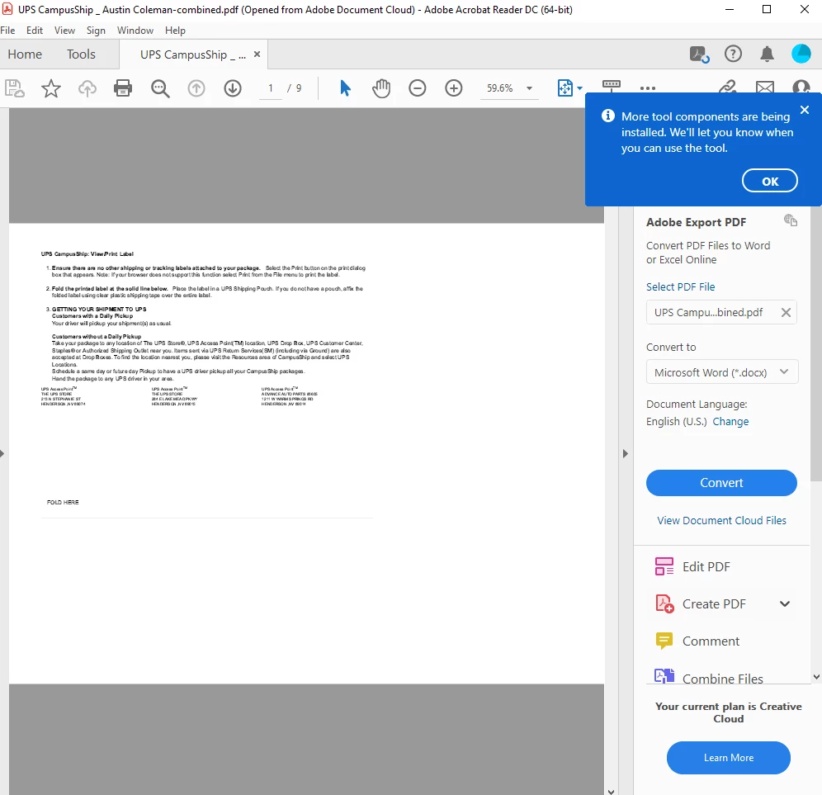Upload file to Document Cloud icon
822x795 pixels.
87,88
